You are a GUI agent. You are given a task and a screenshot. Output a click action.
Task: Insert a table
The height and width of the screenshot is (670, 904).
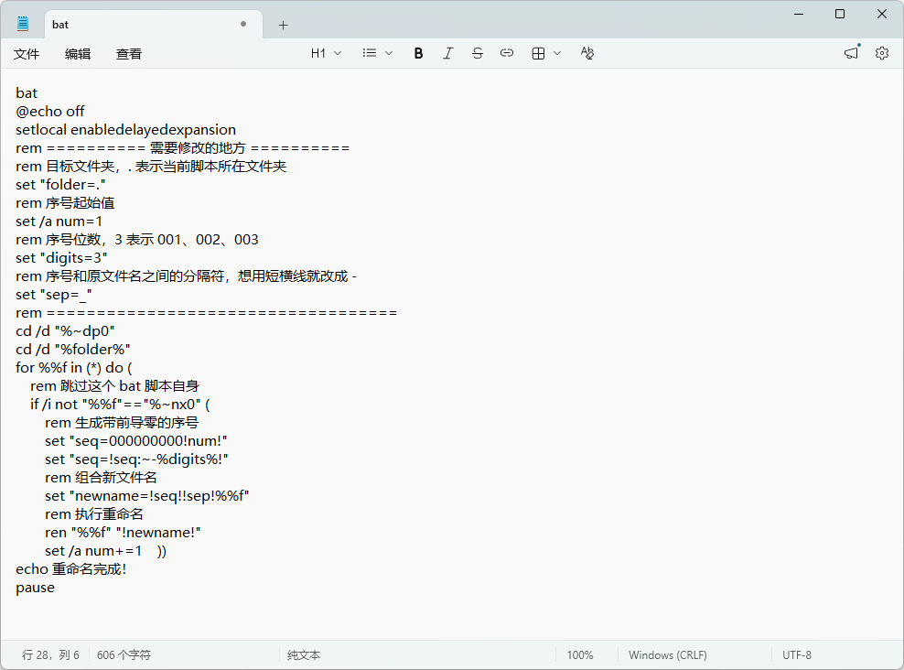coord(538,54)
